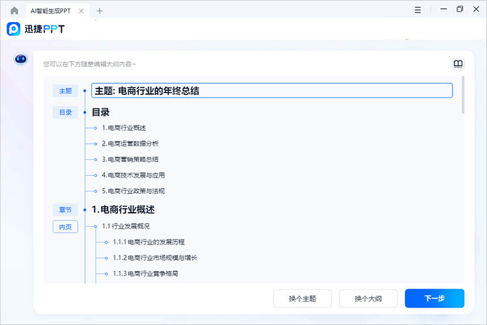Edit the topic title input field

click(x=271, y=91)
